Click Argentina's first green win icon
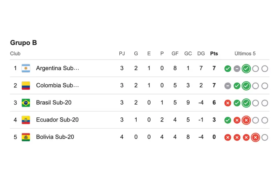 tap(228, 69)
